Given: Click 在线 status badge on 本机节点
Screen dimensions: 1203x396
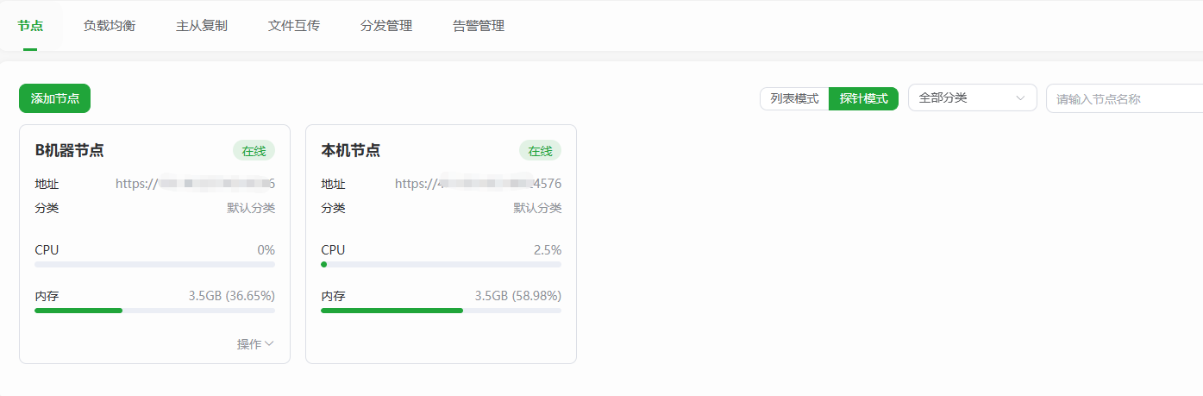Looking at the screenshot, I should click(540, 151).
